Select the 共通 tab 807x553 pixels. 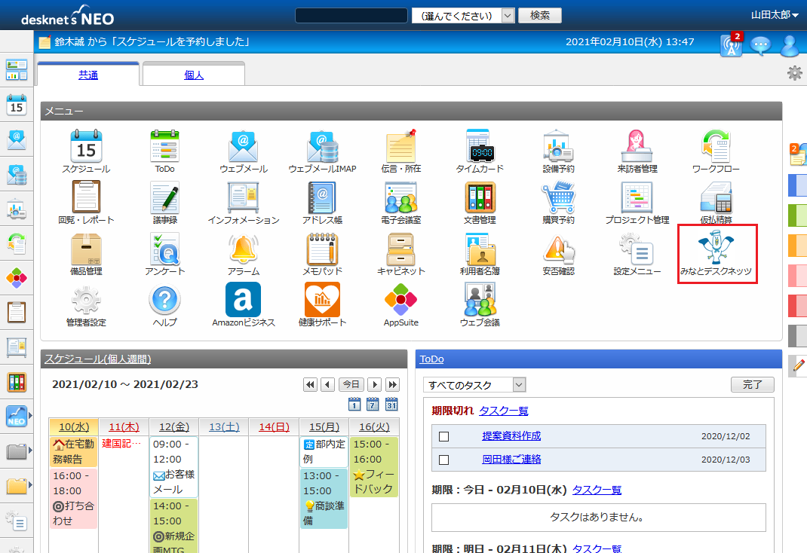[88, 75]
